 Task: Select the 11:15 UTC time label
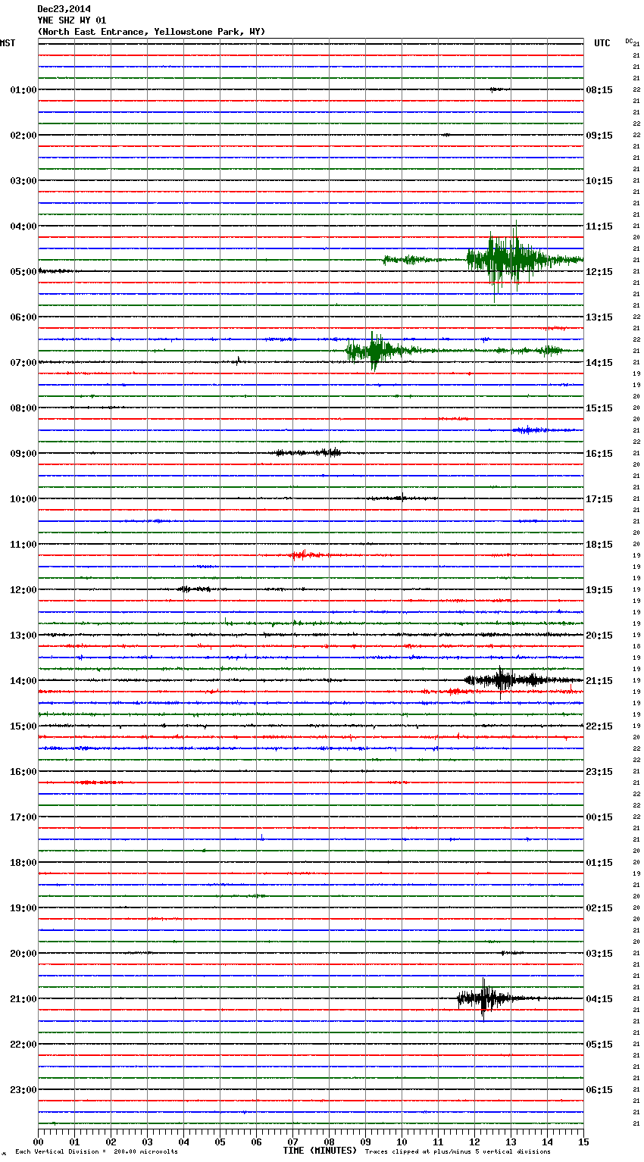[x=599, y=226]
